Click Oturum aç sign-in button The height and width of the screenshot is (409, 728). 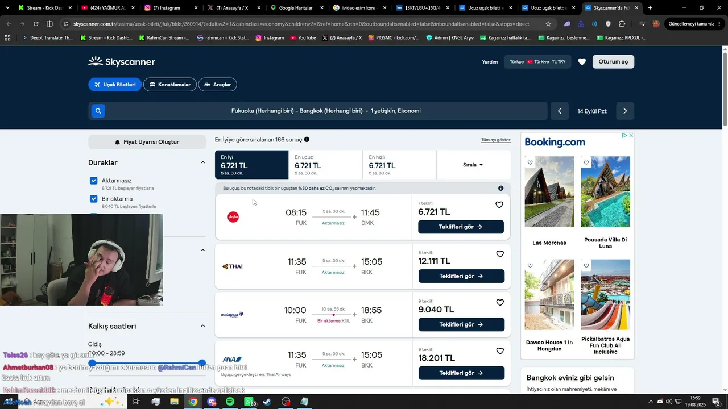[x=613, y=61]
